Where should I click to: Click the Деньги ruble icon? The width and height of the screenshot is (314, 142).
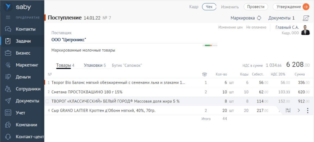coord(8,77)
